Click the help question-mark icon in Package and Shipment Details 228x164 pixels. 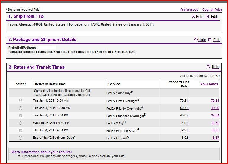196,40
